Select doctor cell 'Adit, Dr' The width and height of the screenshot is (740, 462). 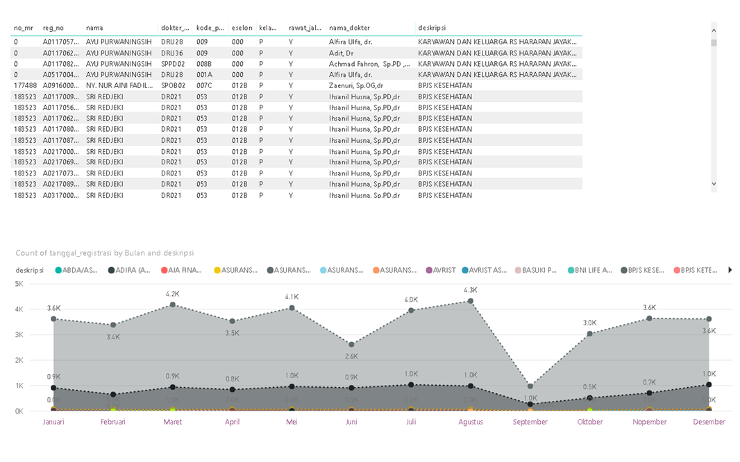point(342,53)
